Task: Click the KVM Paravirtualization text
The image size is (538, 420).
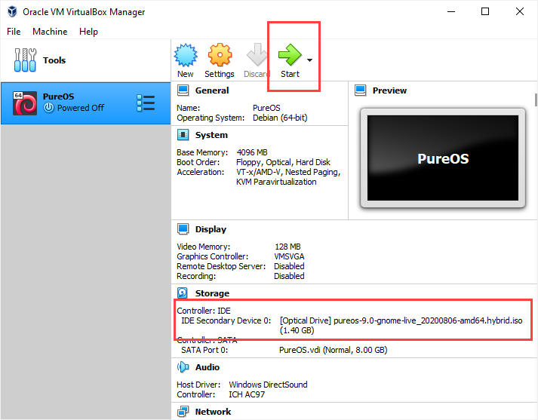Action: tap(276, 182)
